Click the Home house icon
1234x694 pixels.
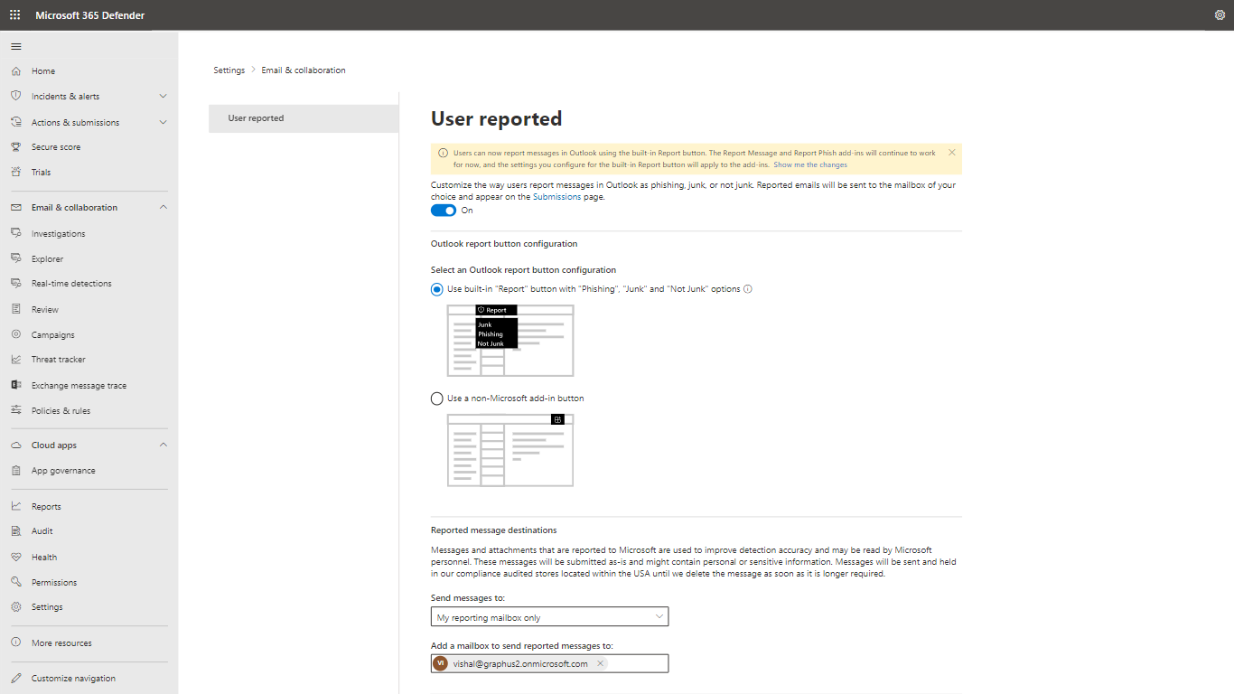[x=16, y=71]
